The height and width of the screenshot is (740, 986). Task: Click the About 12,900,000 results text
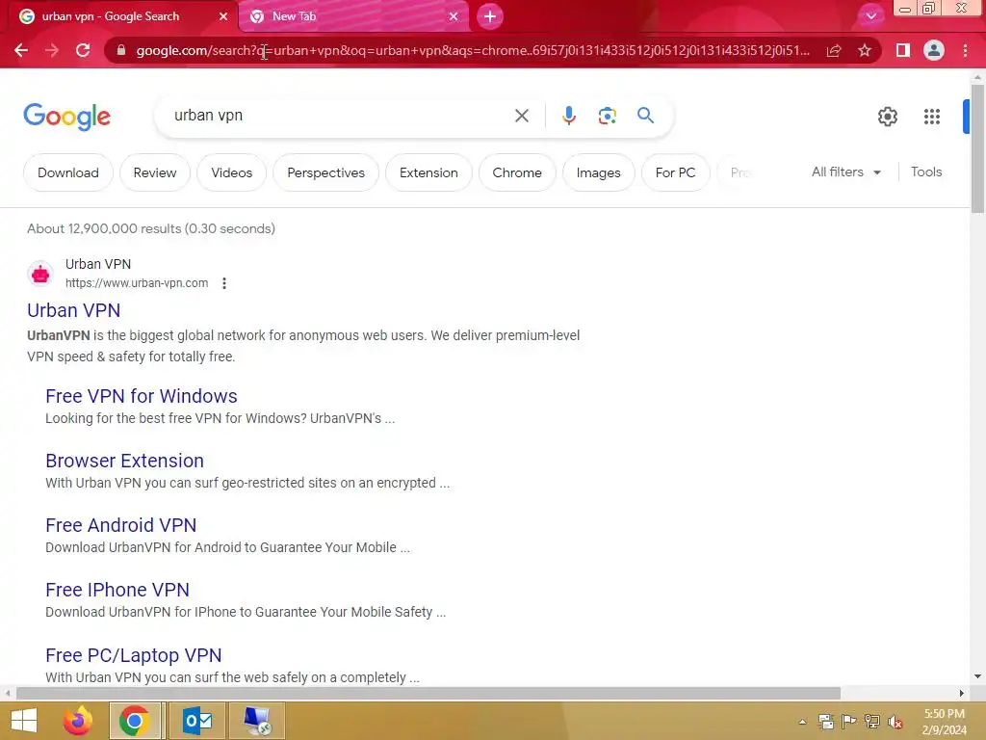click(x=151, y=228)
